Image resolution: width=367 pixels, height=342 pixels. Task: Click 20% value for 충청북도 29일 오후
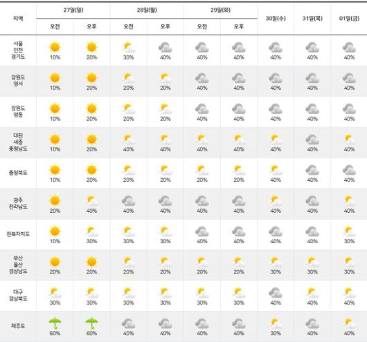239,180
